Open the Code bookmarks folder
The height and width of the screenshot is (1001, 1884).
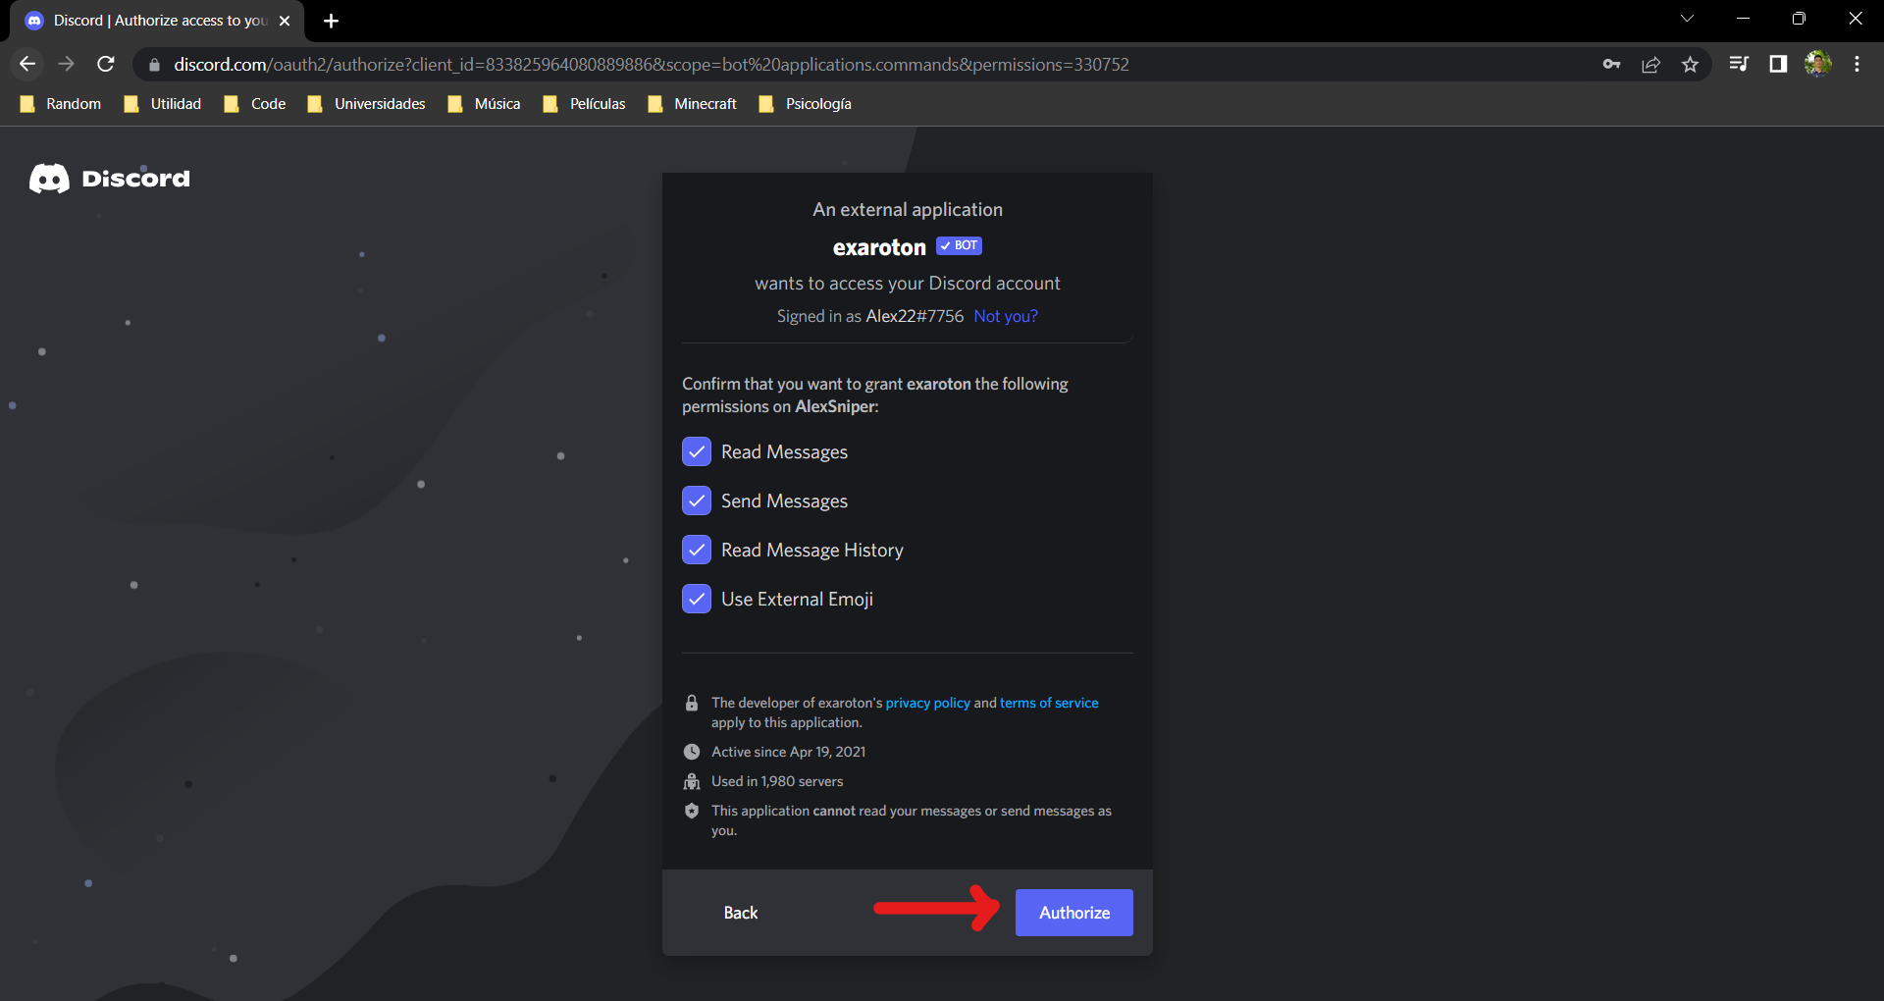click(x=255, y=104)
